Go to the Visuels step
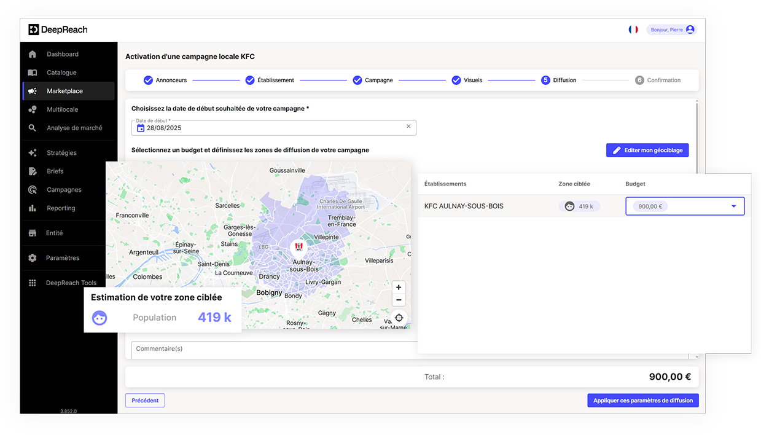This screenshot has height=435, width=761. (467, 80)
